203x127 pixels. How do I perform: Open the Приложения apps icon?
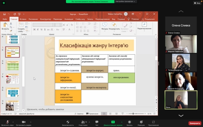pyautogui.click(x=154, y=122)
